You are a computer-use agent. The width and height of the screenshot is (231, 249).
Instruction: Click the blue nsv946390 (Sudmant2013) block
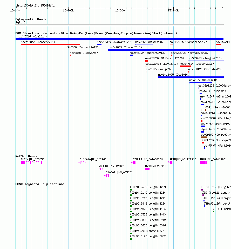click(131, 55)
